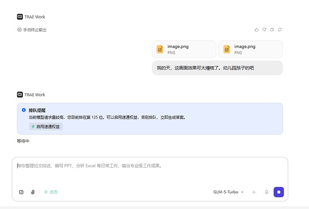
Task: Click the paperclip attach file icon
Action: pyautogui.click(x=33, y=192)
